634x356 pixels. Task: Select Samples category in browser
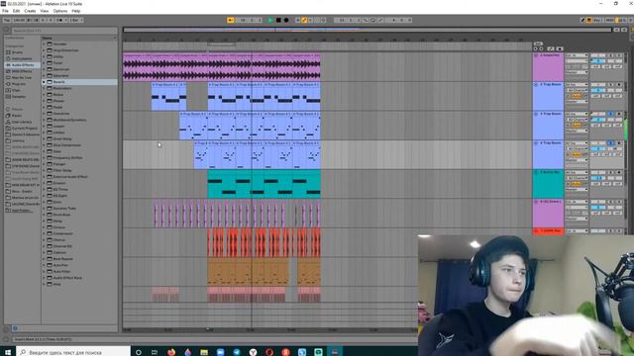tap(19, 97)
